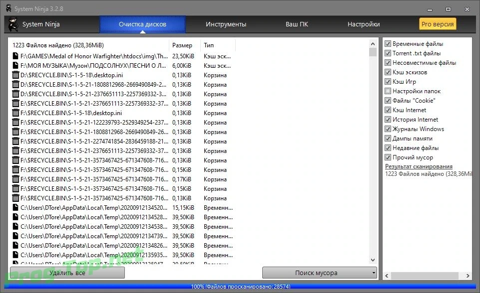480x293 pixels.
Task: Uncheck Кэш Internet option
Action: click(388, 110)
